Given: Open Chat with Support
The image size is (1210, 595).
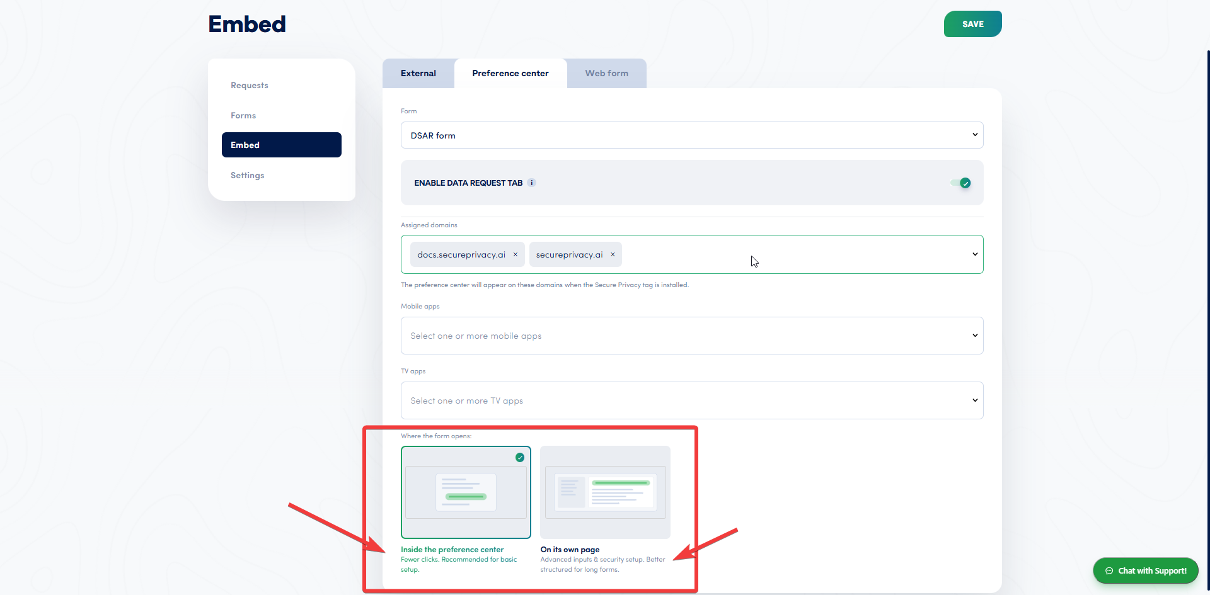Looking at the screenshot, I should click(1146, 571).
